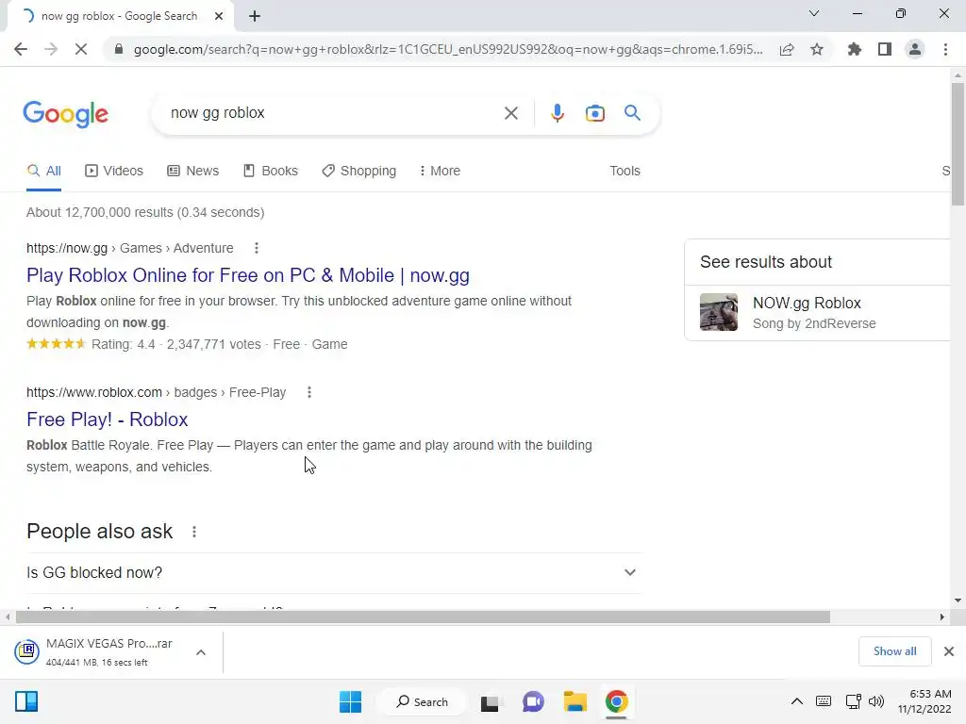966x724 pixels.
Task: Open the Windows widgets taskbar icon
Action: (x=26, y=701)
